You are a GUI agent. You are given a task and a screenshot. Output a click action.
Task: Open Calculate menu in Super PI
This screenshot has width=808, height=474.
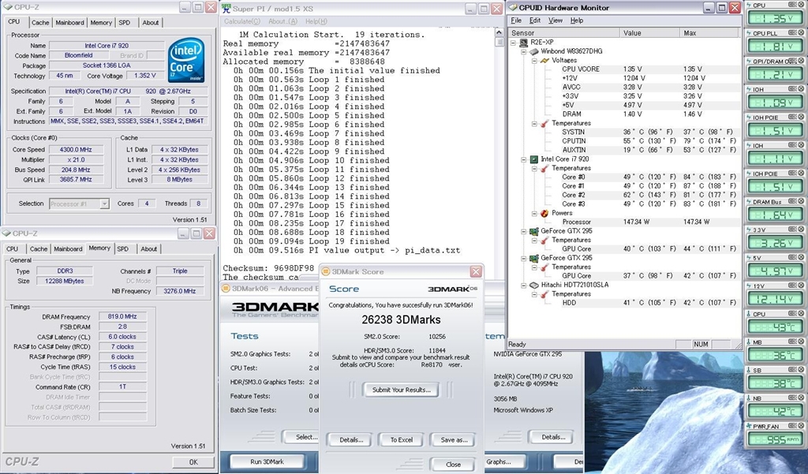[x=242, y=21]
